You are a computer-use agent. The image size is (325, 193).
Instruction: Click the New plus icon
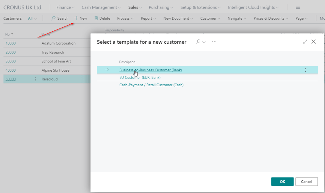76,18
